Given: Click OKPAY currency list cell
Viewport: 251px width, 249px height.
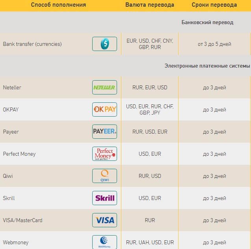Looking at the screenshot, I should 150,109.
